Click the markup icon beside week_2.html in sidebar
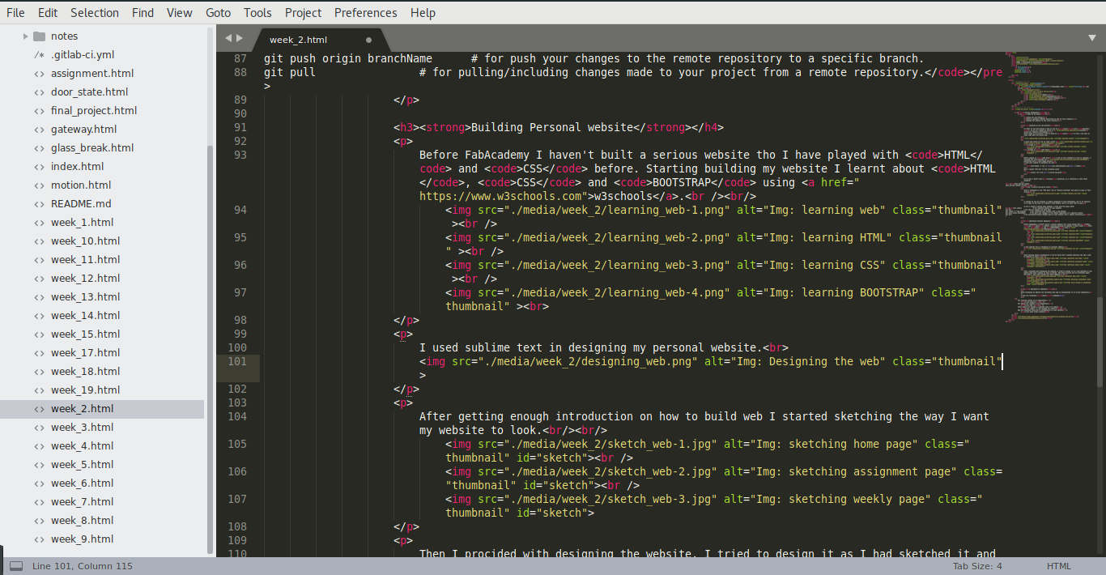Image resolution: width=1106 pixels, height=575 pixels. point(40,408)
